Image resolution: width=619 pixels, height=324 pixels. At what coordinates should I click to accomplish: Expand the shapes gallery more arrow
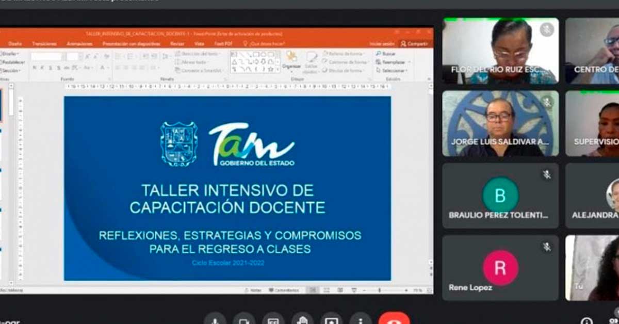(278, 70)
